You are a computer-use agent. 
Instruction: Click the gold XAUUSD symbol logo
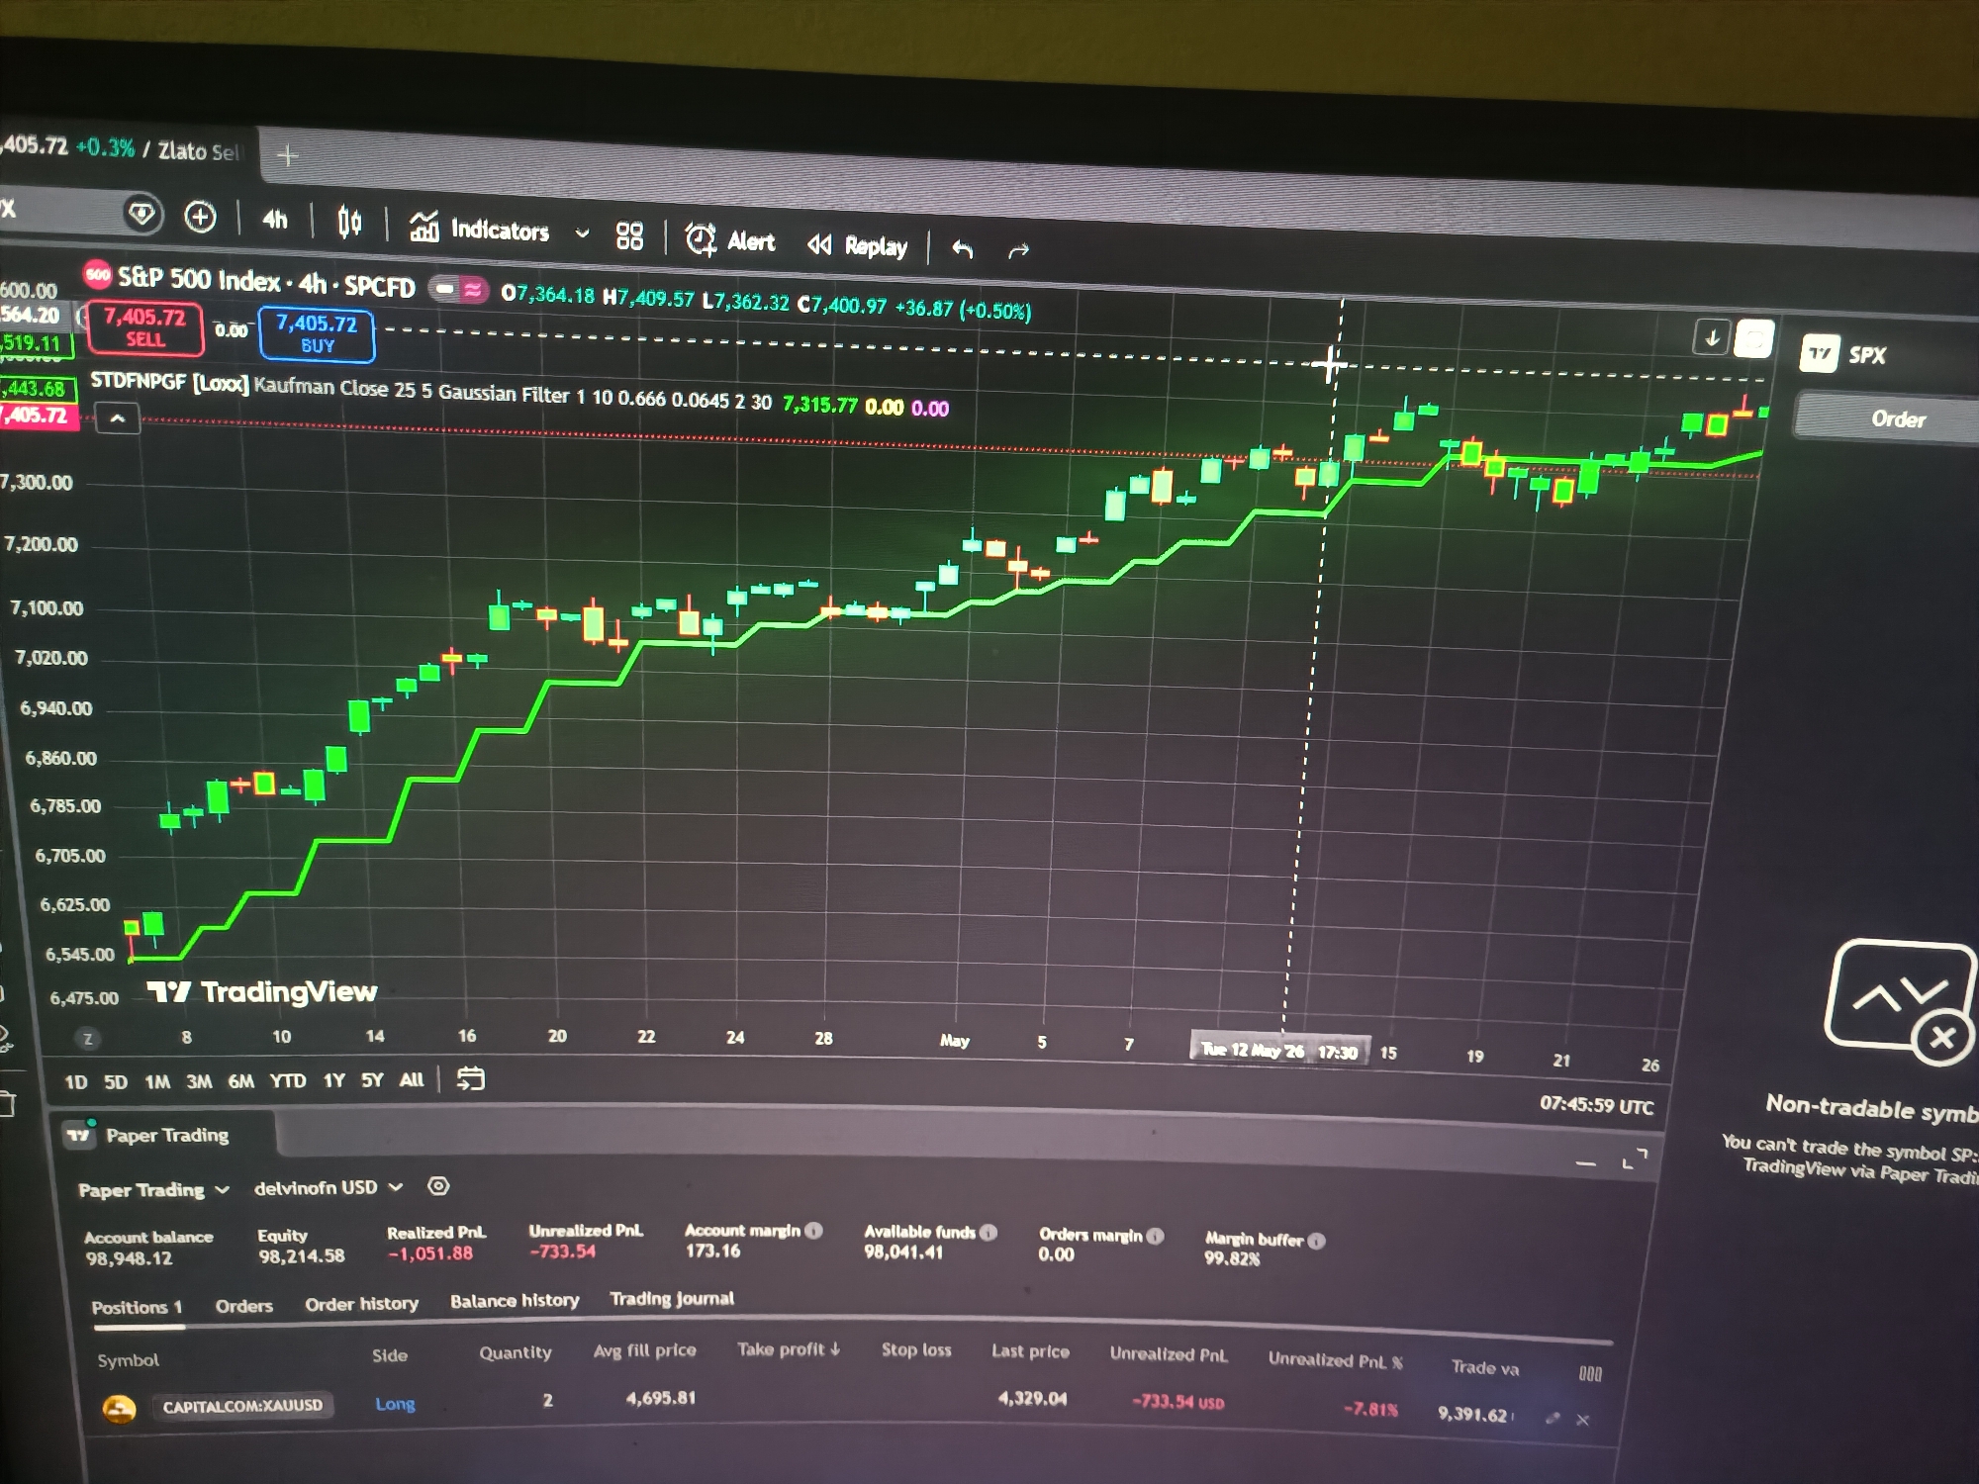click(x=120, y=1409)
